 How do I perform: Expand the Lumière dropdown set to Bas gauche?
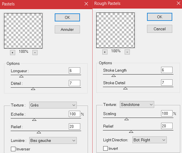click(x=53, y=140)
